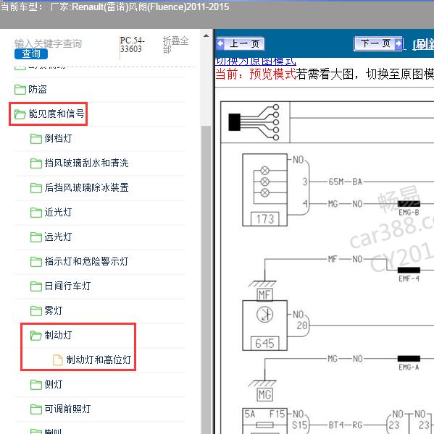
Task: Open the 挡风玻璃刮水和清洗 folder
Action: point(86,163)
